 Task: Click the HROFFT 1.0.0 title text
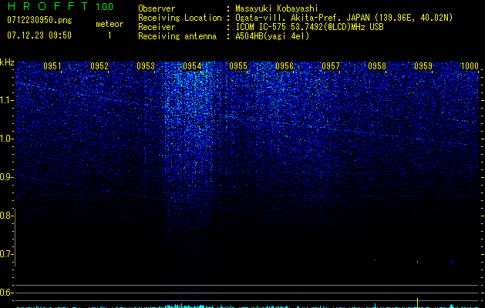60,6
